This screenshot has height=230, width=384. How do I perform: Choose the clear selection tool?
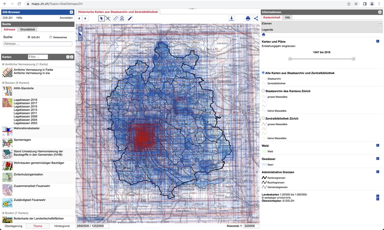(108, 19)
